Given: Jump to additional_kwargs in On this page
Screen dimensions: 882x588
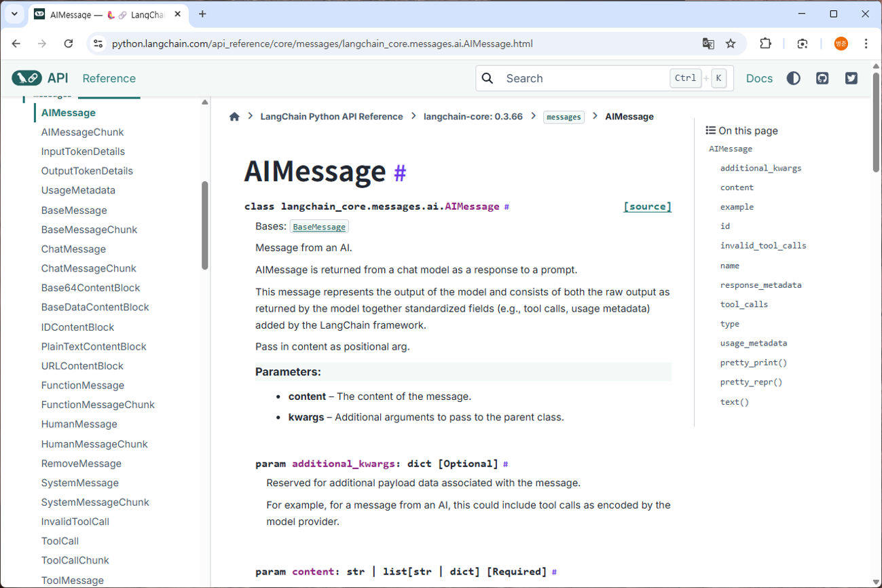Looking at the screenshot, I should [760, 168].
